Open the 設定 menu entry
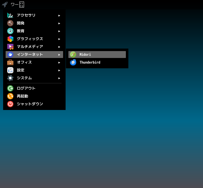203x188 pixels. pos(34,70)
